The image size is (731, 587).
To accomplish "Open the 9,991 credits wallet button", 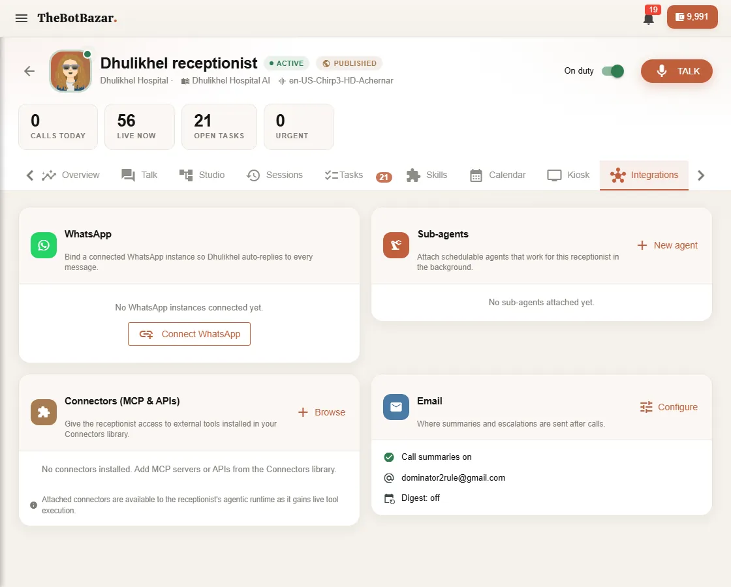I will click(x=692, y=17).
